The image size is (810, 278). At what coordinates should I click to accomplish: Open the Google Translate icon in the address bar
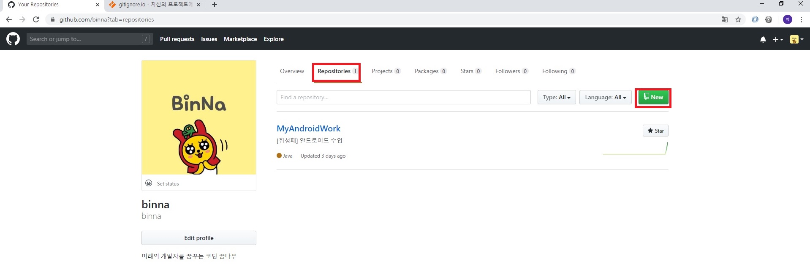(725, 19)
